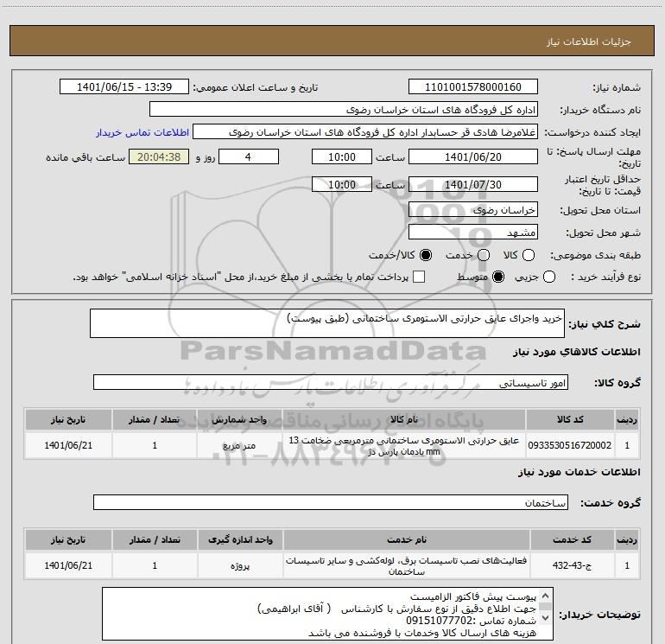Viewport: 665px width, 644px height.
Task: Click the announcement date field 1401/06/15 - 13:39
Action: (124, 87)
